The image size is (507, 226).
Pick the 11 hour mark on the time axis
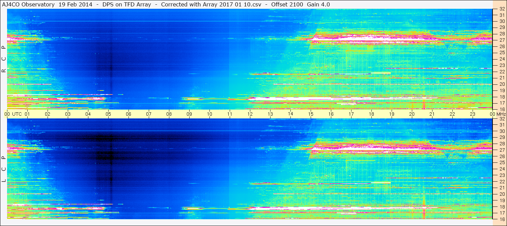click(x=230, y=114)
